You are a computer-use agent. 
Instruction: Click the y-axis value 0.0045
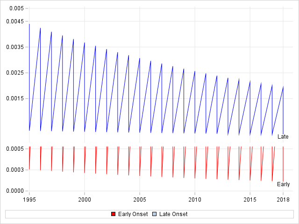pos(15,21)
